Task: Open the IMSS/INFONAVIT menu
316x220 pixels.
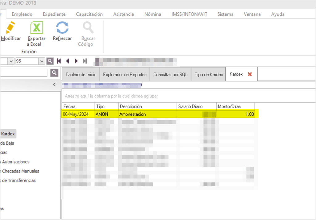Action: click(x=189, y=14)
